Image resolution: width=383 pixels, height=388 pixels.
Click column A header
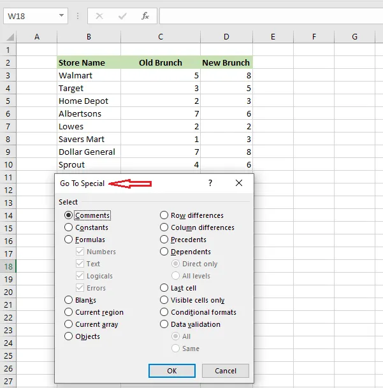click(x=36, y=37)
